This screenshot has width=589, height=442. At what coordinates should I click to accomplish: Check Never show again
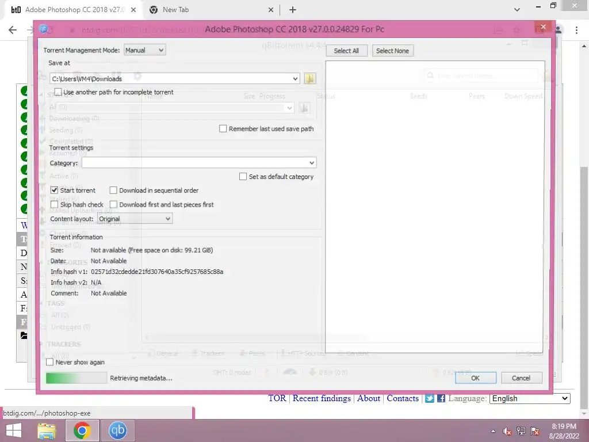pyautogui.click(x=49, y=363)
